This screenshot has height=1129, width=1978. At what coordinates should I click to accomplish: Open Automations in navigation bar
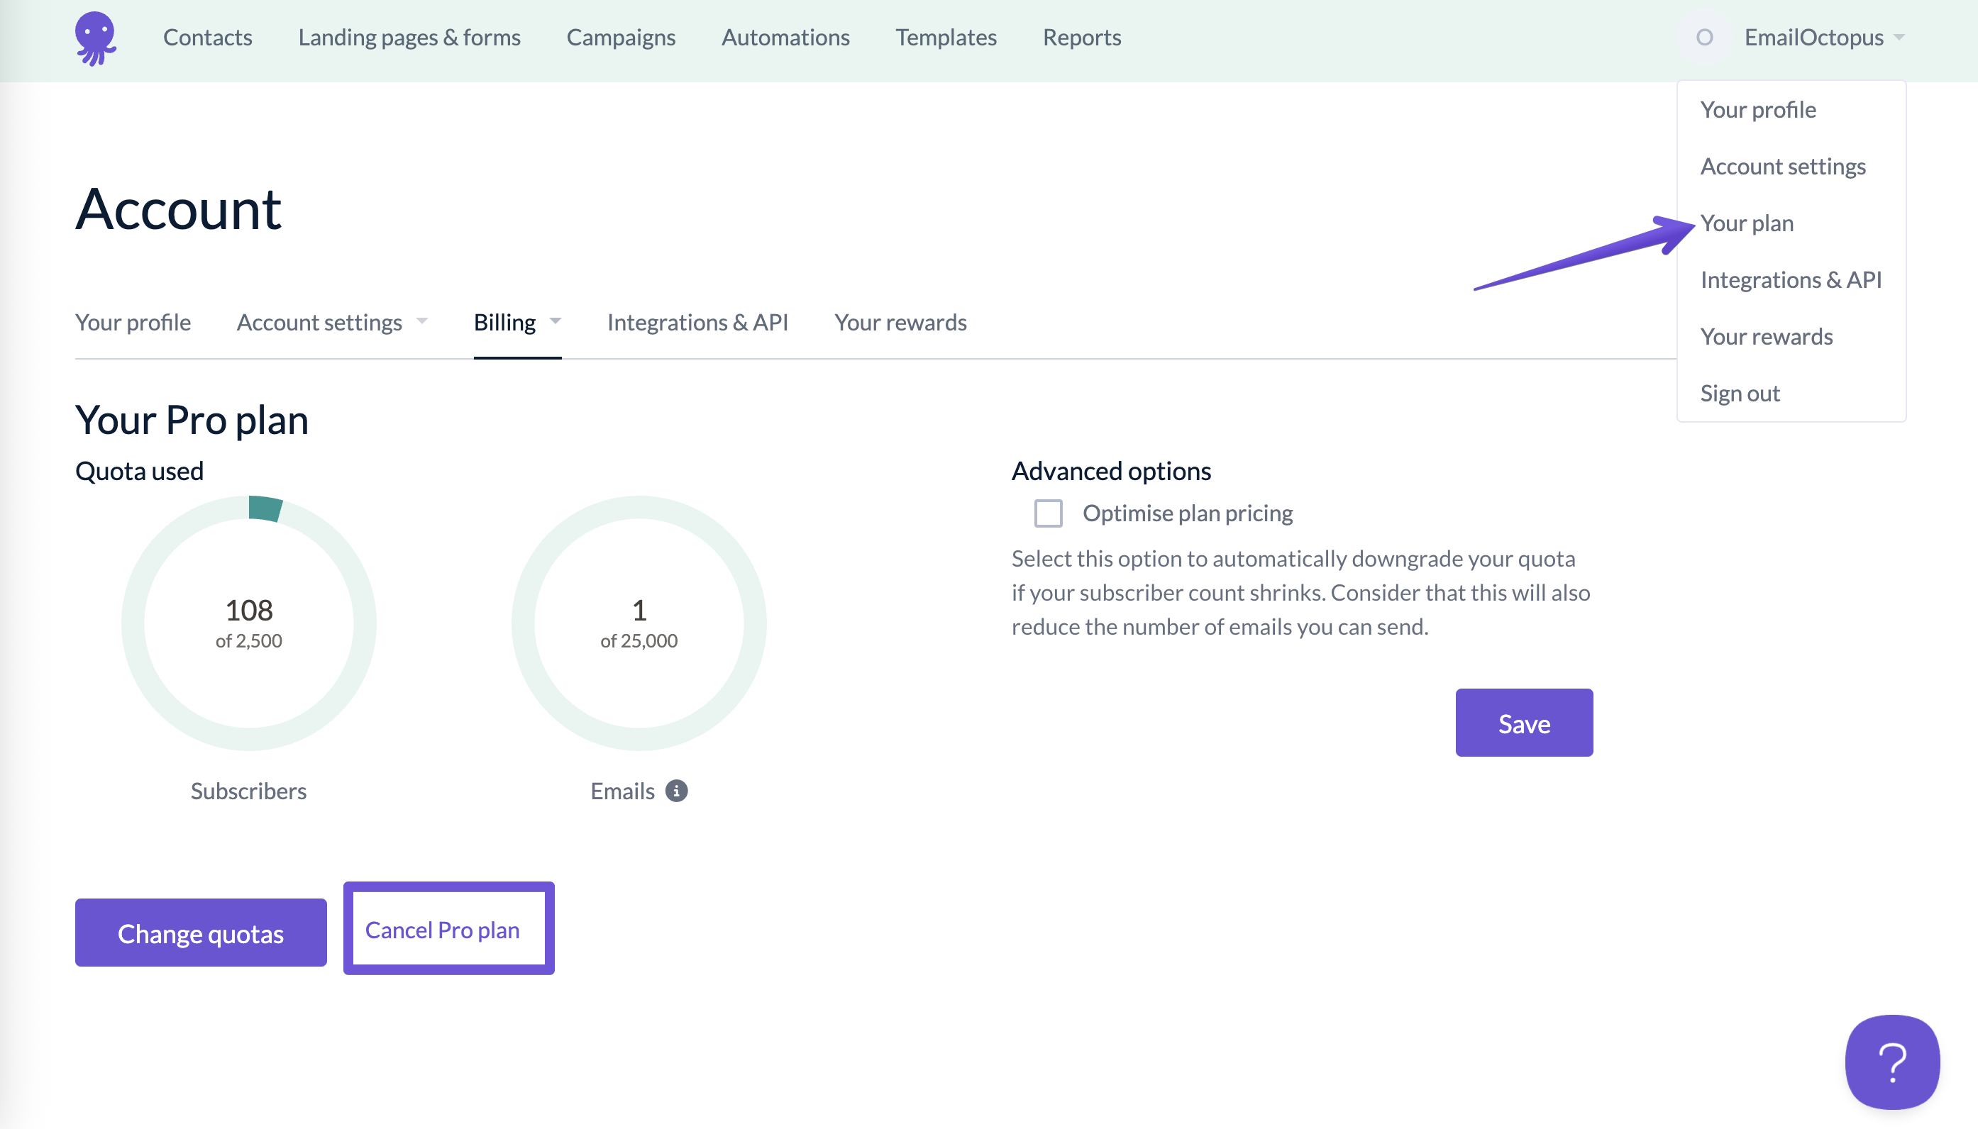coord(785,37)
